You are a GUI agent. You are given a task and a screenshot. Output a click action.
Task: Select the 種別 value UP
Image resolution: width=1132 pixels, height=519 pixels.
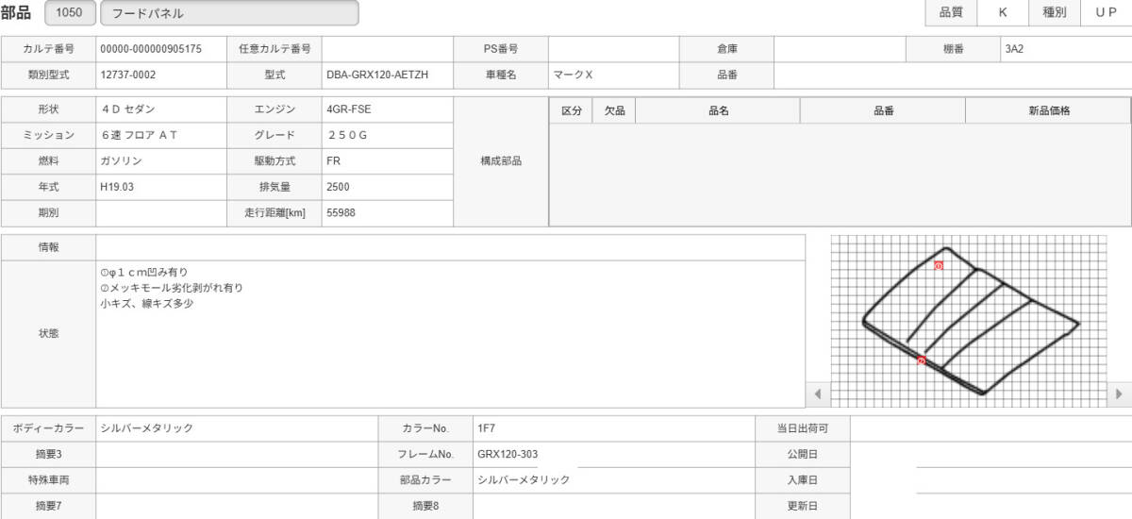pos(1106,13)
